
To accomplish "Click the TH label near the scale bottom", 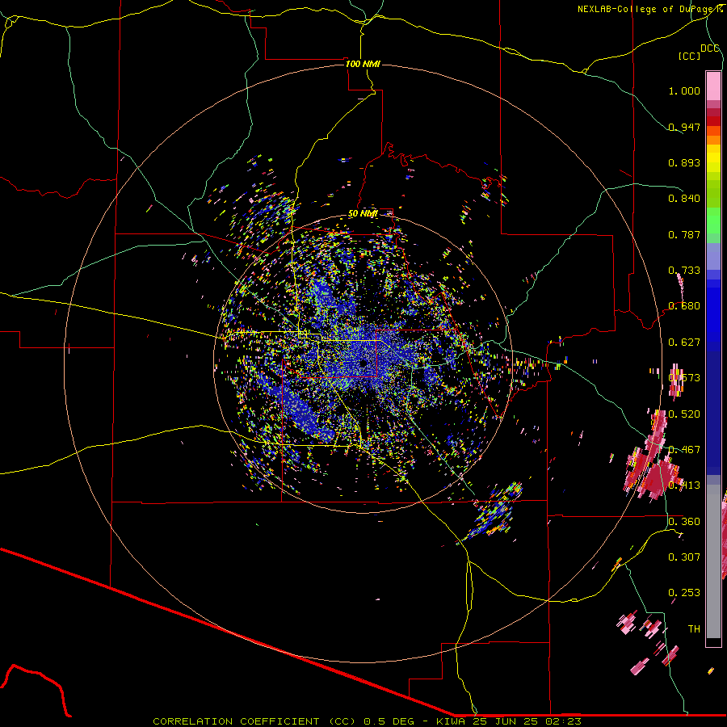I will [x=694, y=628].
